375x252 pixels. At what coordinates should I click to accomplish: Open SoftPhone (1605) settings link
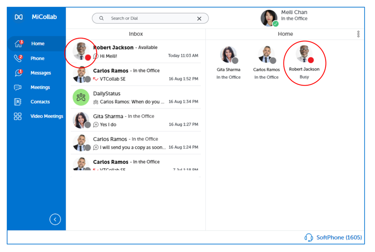[338, 237]
